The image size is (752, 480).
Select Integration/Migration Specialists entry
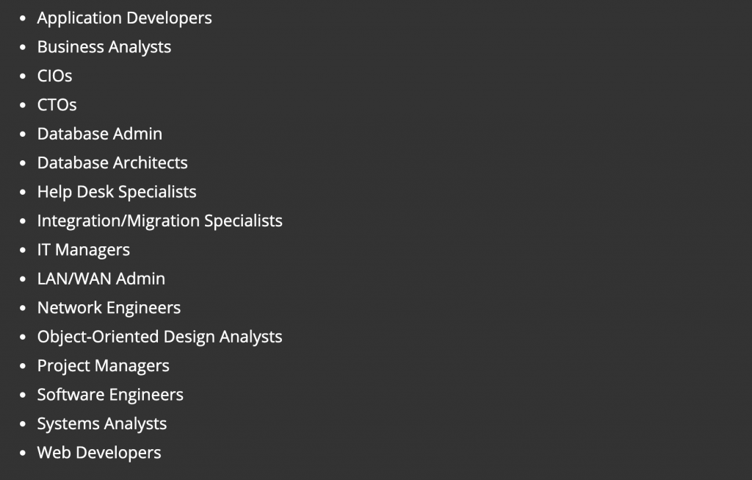click(159, 221)
